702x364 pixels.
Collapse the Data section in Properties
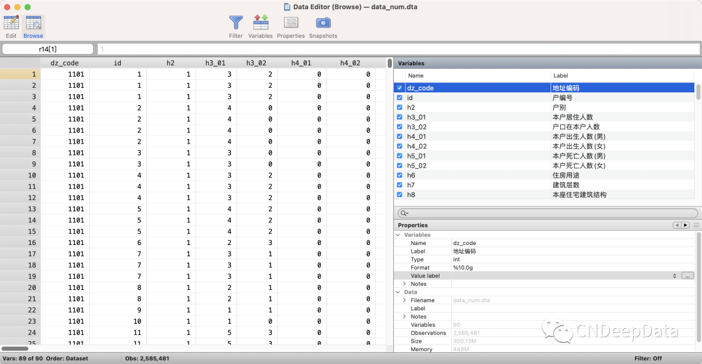(x=398, y=292)
